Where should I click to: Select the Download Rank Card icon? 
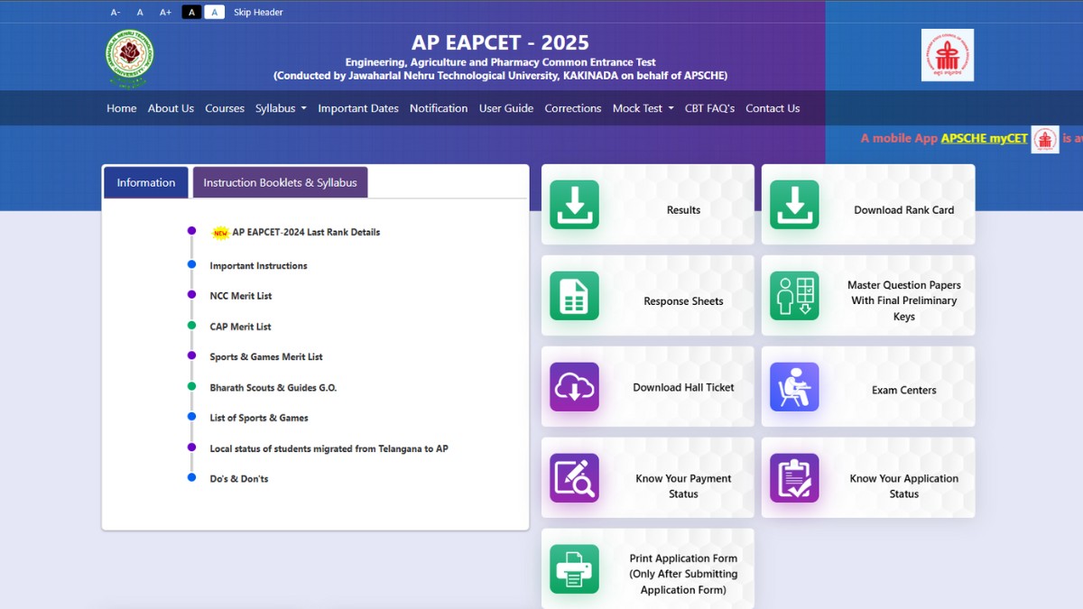tap(794, 205)
